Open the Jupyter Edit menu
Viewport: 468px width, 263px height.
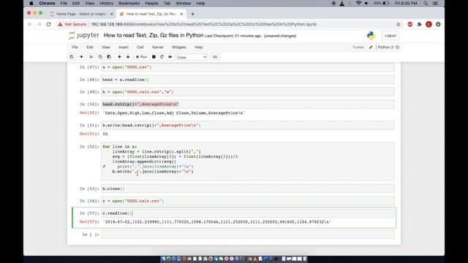[x=89, y=47]
